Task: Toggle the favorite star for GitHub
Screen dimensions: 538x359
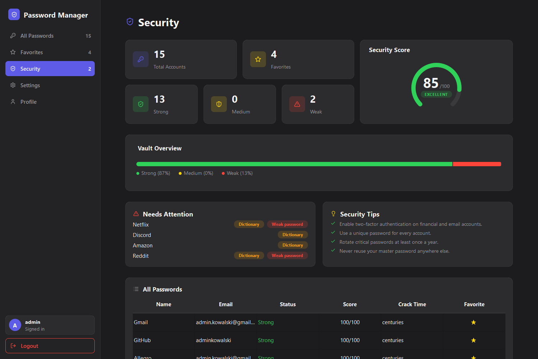Action: tap(473, 340)
